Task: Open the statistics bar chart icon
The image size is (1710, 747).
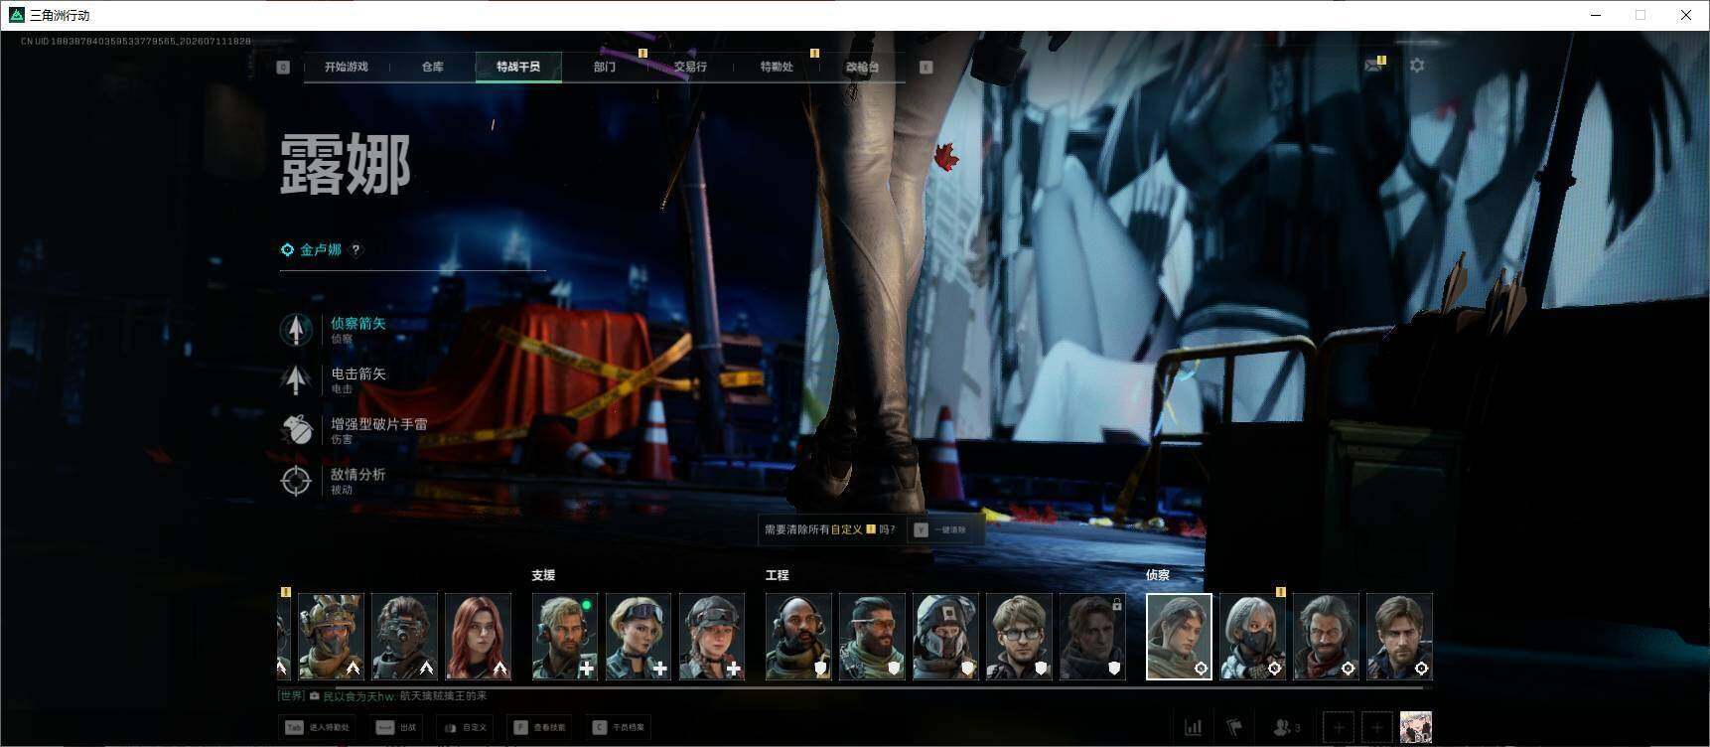Action: 1194,728
